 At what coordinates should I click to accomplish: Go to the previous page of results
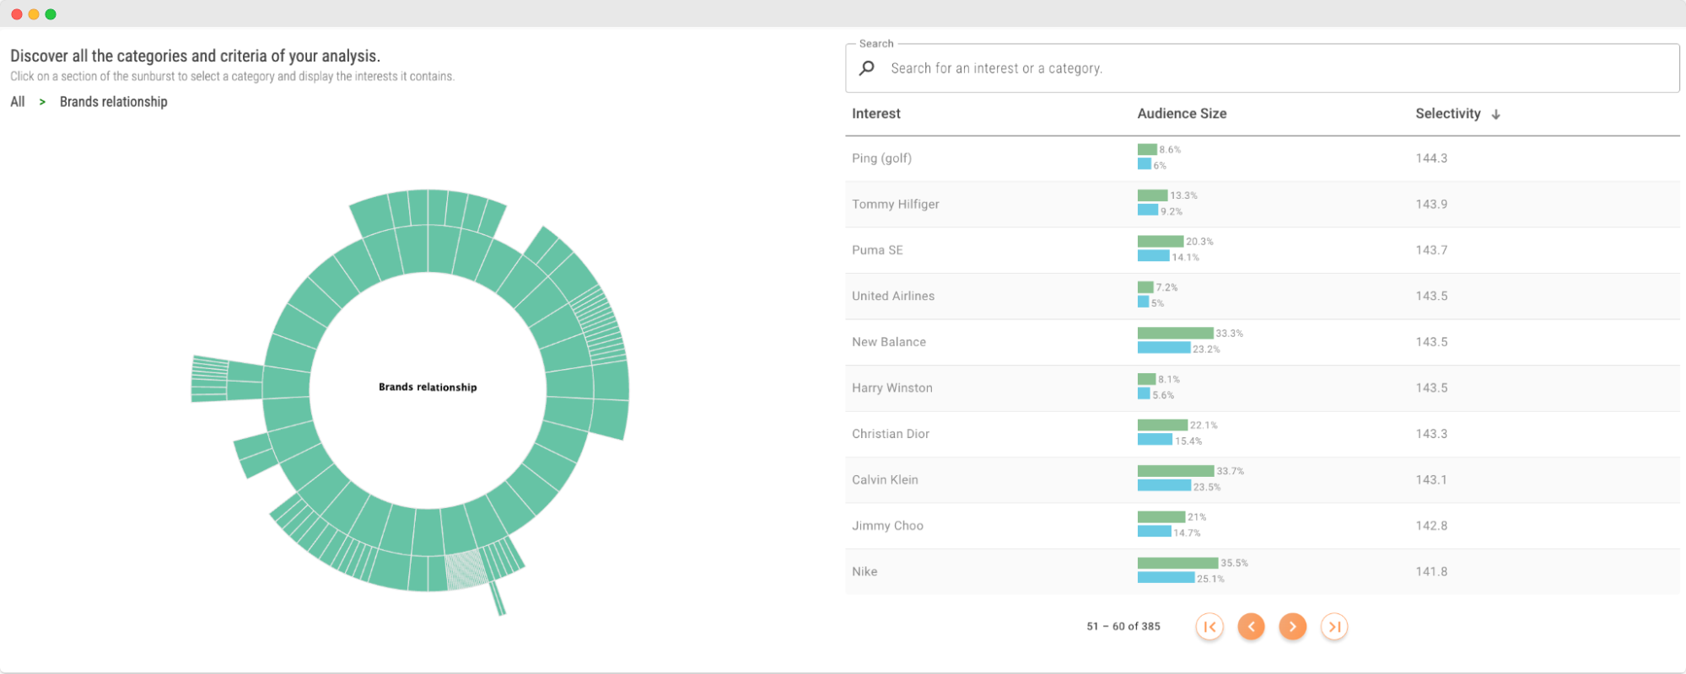1251,627
